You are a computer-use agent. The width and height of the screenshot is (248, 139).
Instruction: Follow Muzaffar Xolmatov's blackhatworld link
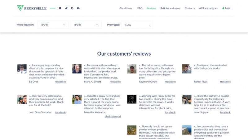pos(113,116)
